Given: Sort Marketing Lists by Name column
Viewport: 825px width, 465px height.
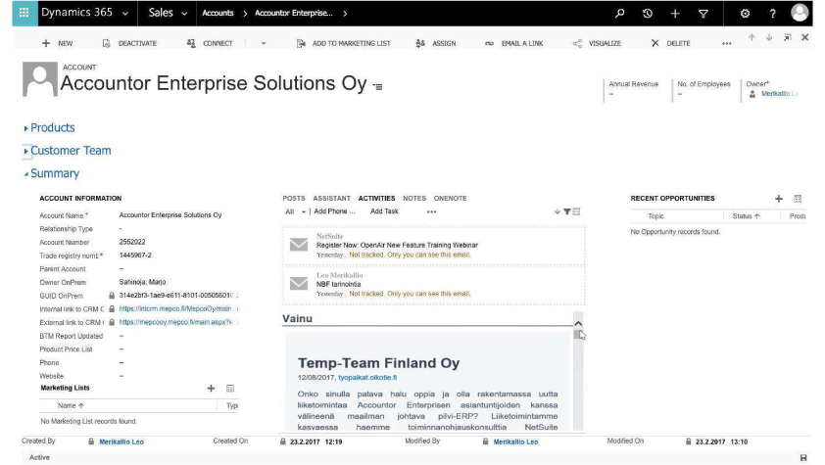Looking at the screenshot, I should pos(71,405).
